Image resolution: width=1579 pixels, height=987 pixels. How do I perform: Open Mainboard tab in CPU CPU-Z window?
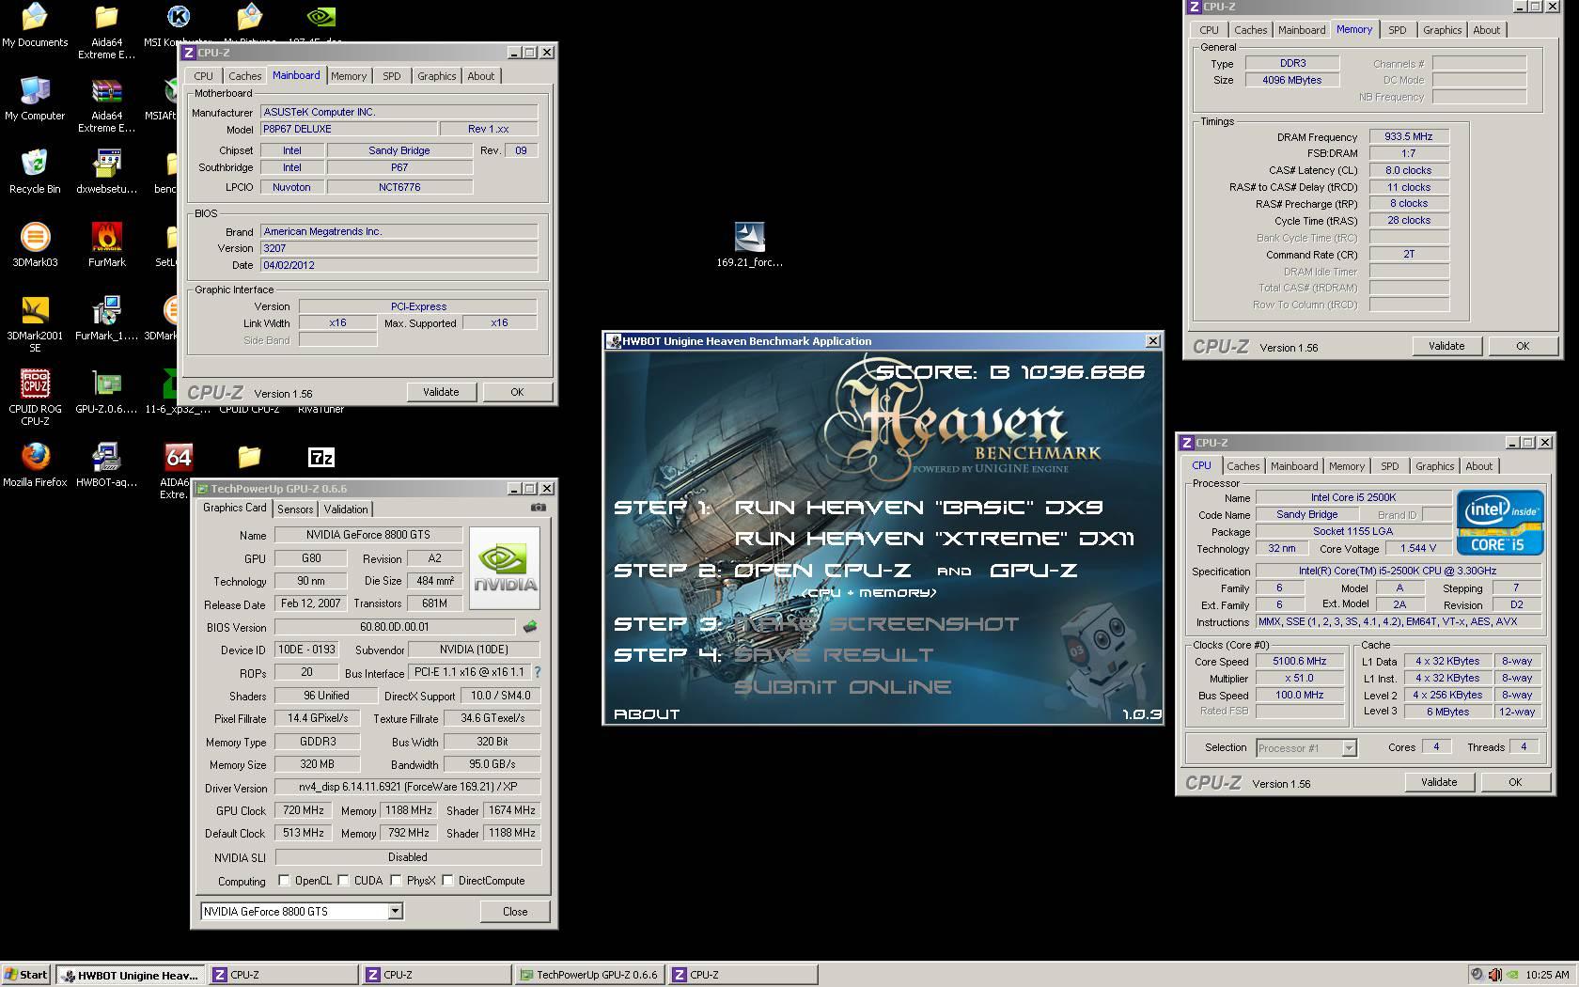click(x=1294, y=466)
